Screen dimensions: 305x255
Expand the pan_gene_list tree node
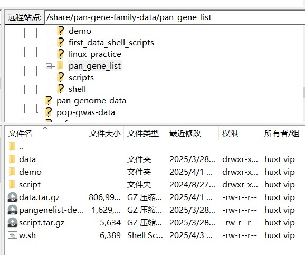[49, 66]
